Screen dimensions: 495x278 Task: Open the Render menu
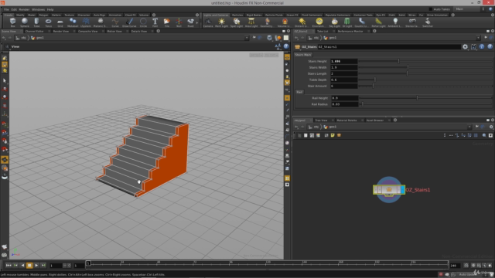click(24, 9)
